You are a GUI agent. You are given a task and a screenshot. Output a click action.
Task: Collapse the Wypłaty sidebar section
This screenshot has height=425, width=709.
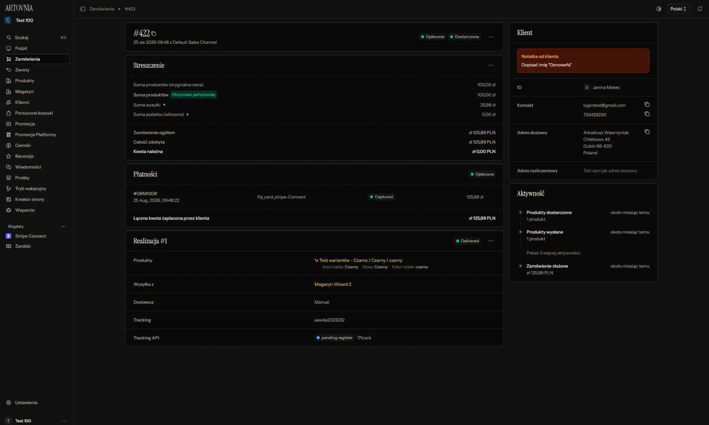point(63,226)
